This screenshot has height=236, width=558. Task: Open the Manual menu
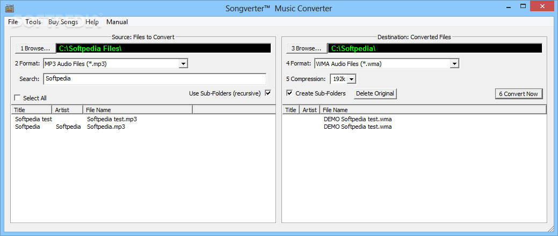[x=117, y=22]
